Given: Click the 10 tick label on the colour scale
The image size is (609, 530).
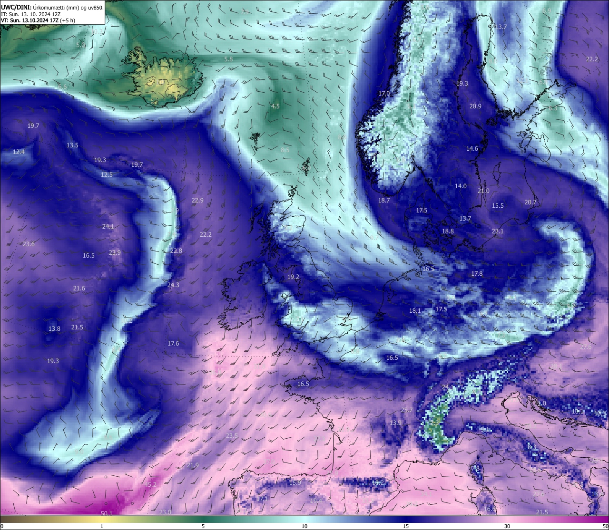Looking at the screenshot, I should pos(304,526).
